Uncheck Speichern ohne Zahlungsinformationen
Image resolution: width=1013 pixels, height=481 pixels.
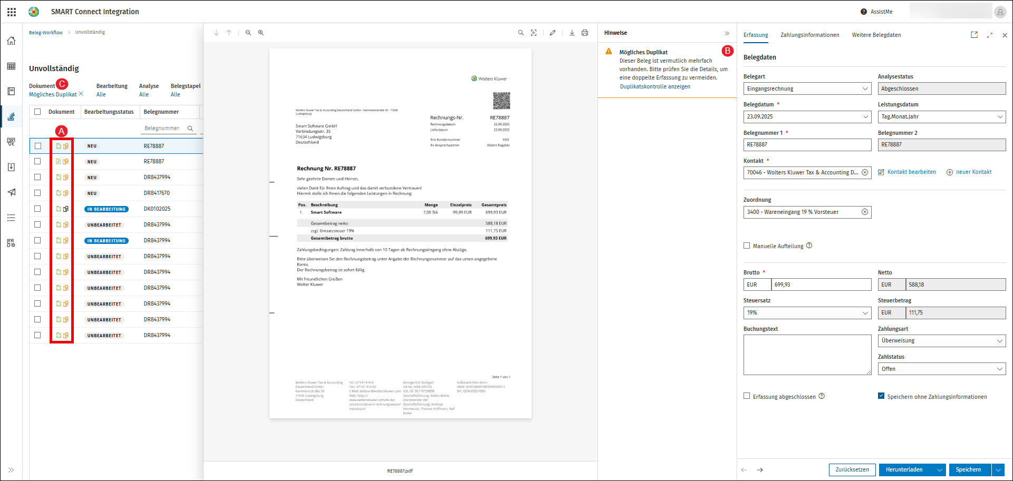point(881,396)
